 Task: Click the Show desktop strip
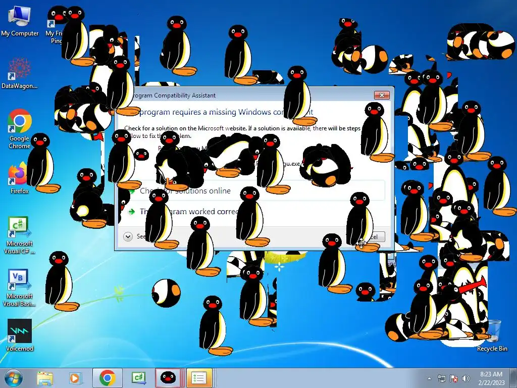point(514,378)
